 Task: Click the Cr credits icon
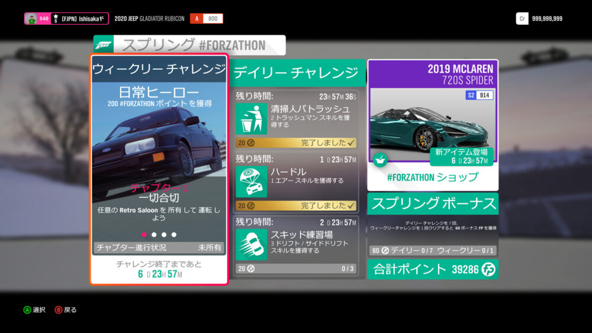click(522, 19)
